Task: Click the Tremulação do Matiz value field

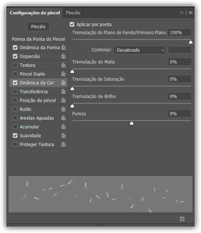Action: 180,62
